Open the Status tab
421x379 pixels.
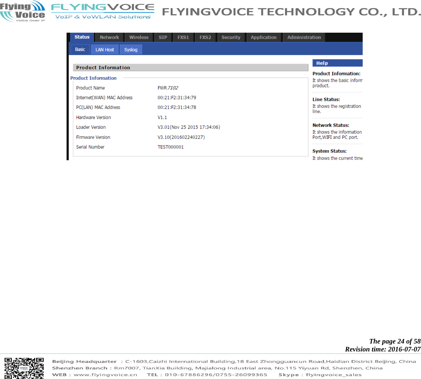tap(82, 37)
